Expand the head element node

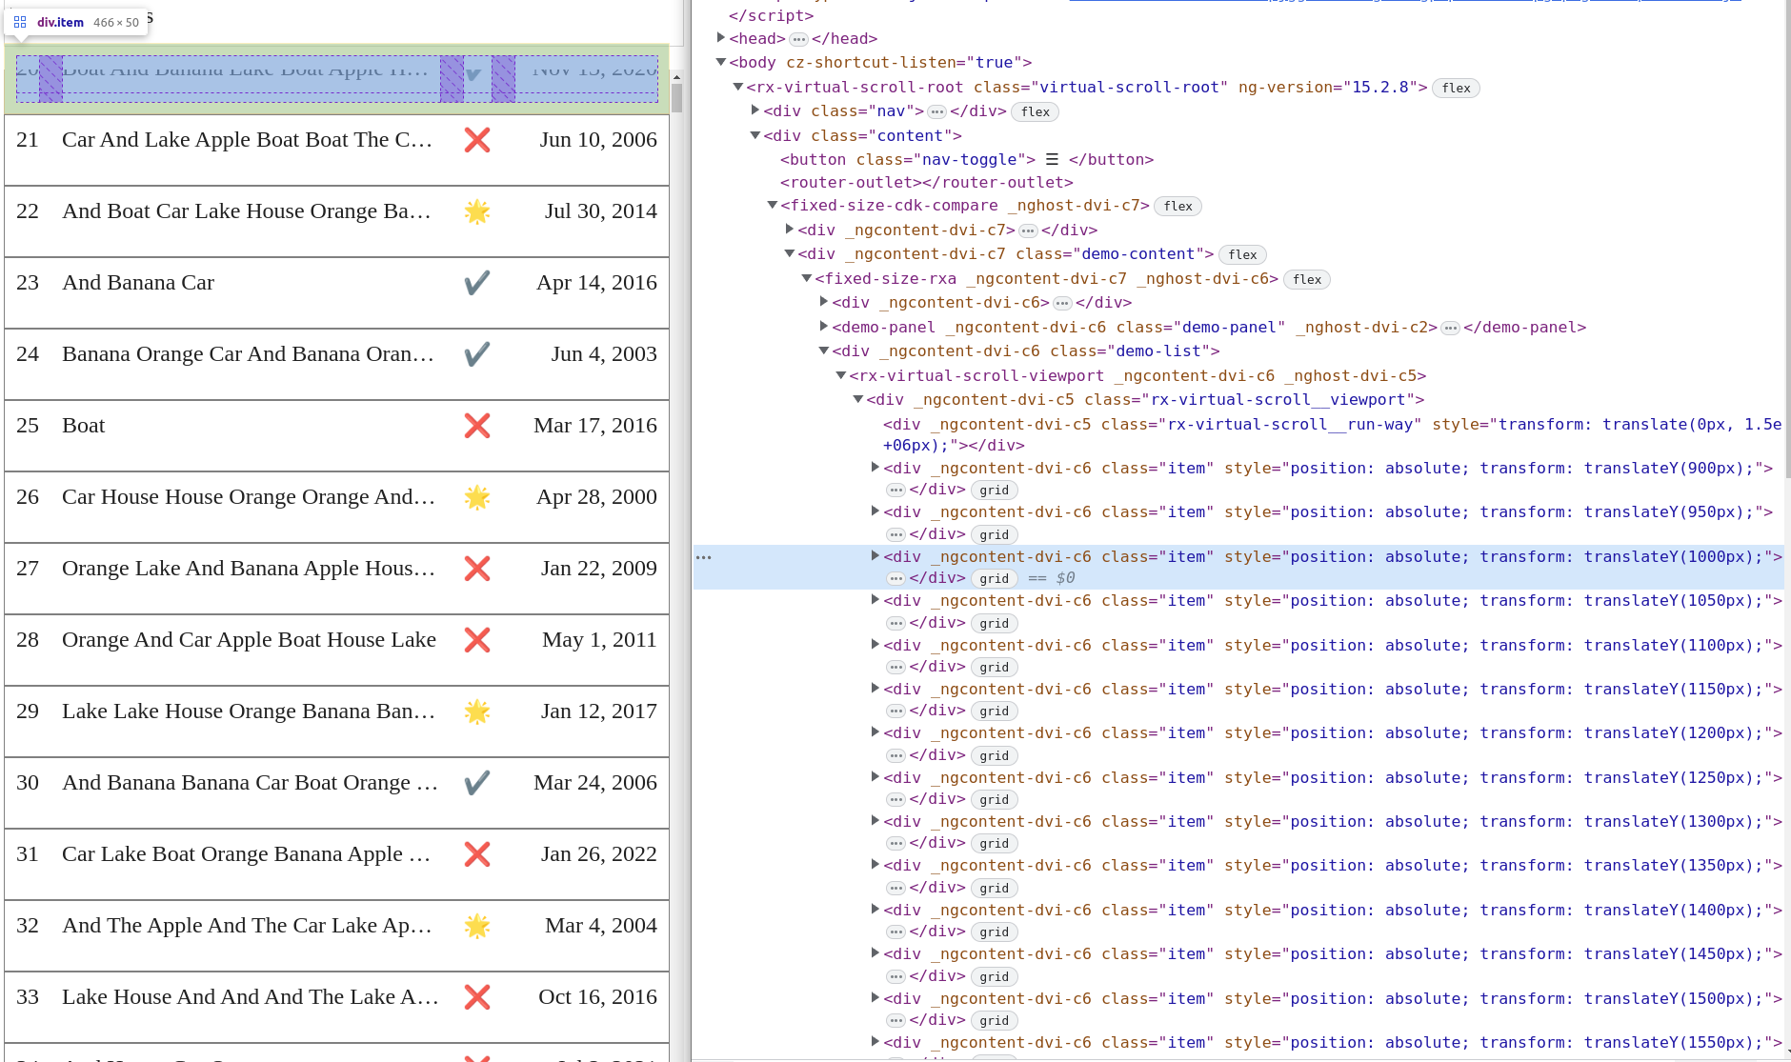pos(721,38)
